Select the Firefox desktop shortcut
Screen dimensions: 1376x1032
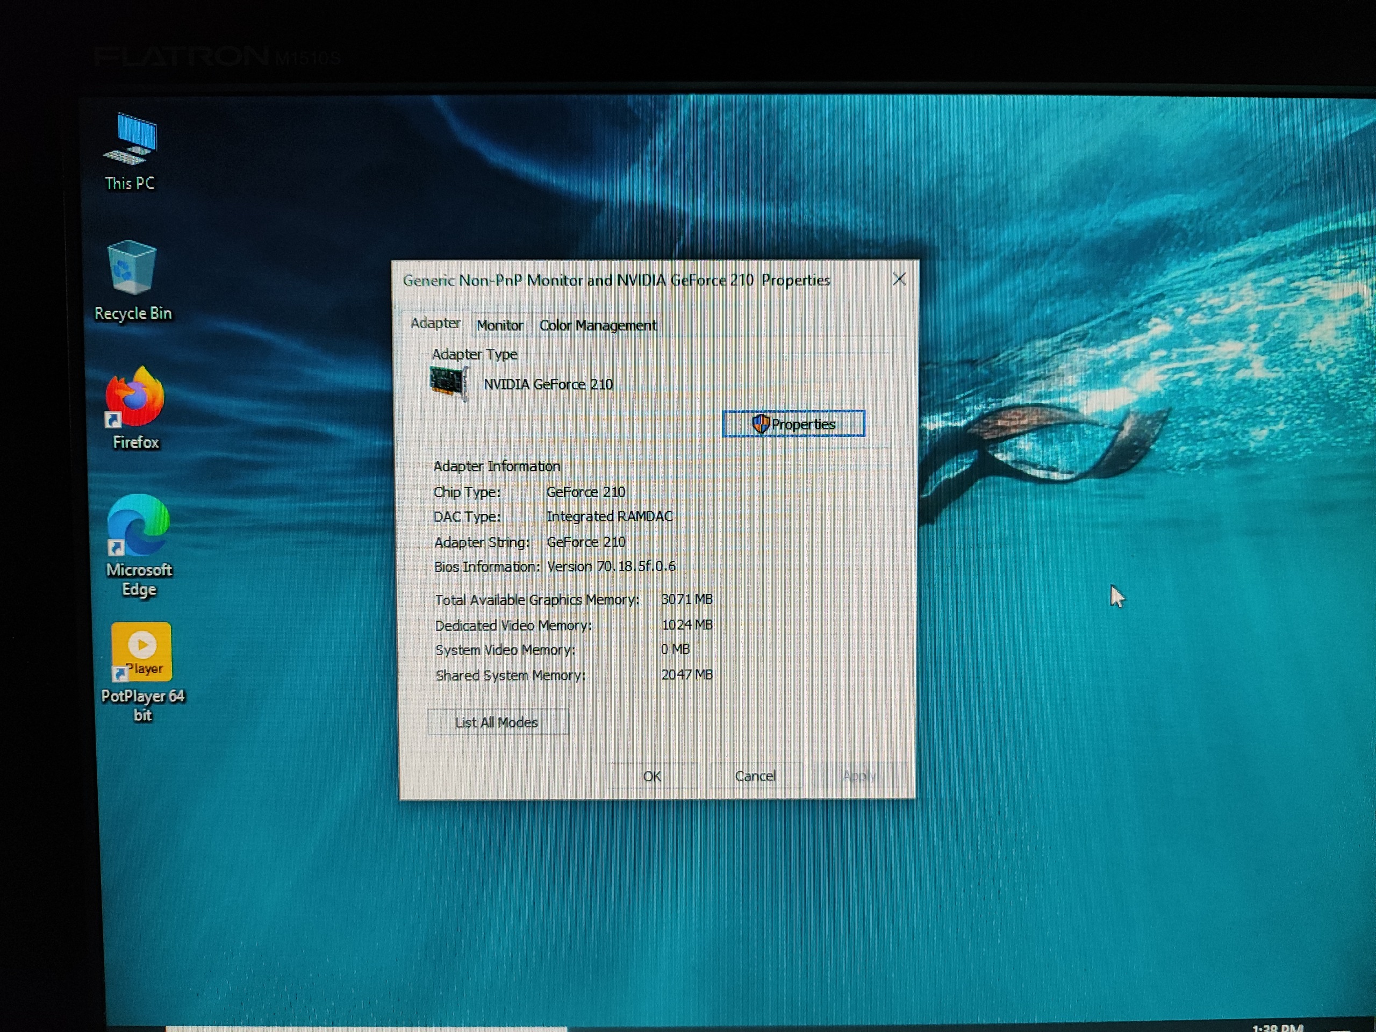135,408
